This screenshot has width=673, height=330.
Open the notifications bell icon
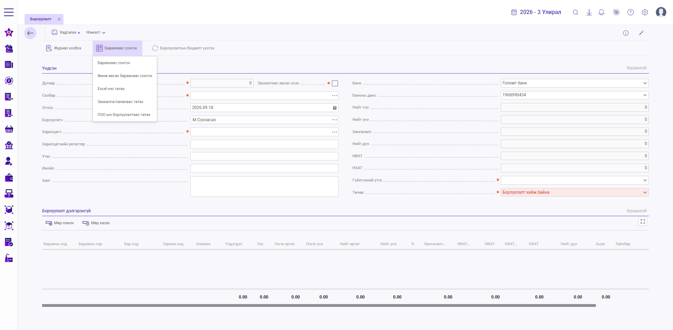[x=601, y=12]
